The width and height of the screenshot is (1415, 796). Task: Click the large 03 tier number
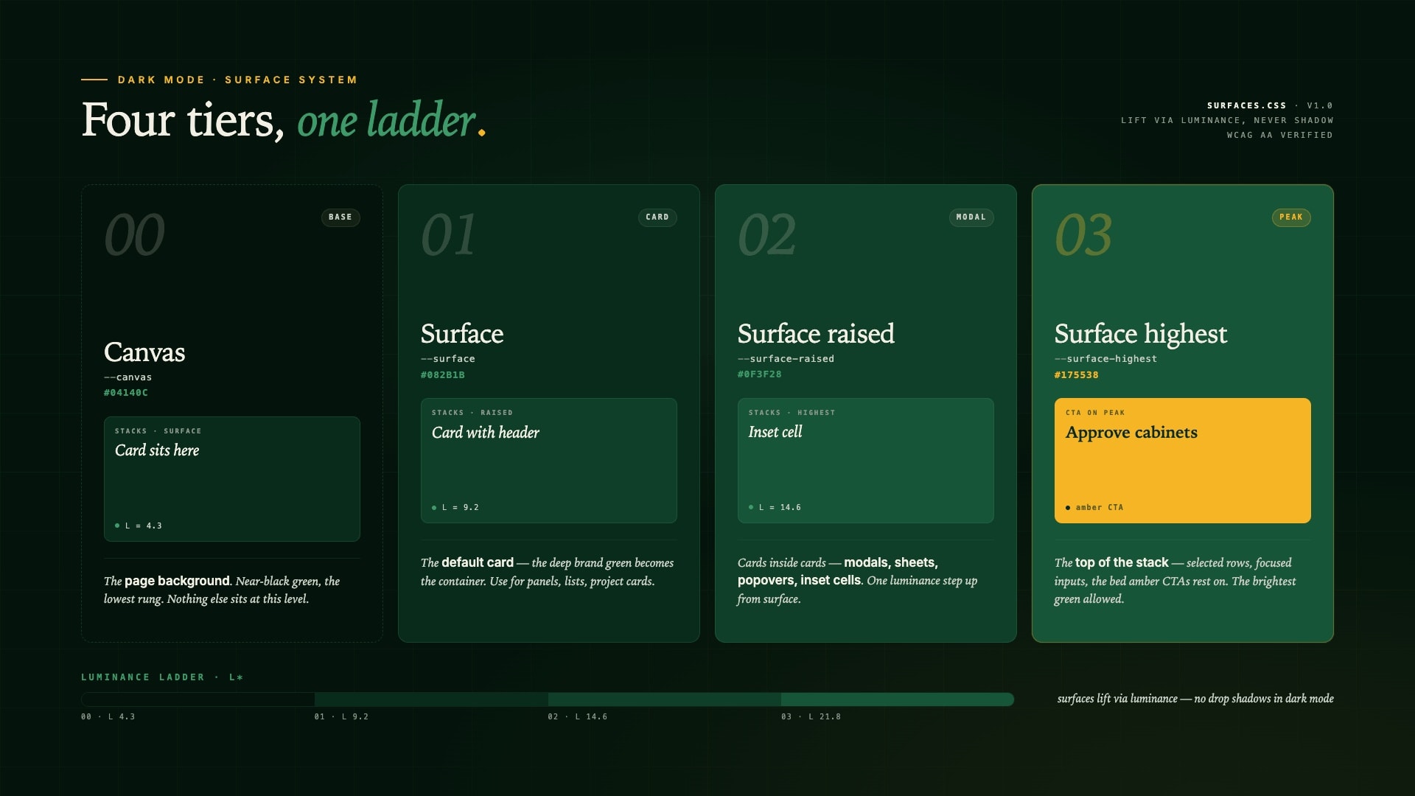(x=1083, y=235)
